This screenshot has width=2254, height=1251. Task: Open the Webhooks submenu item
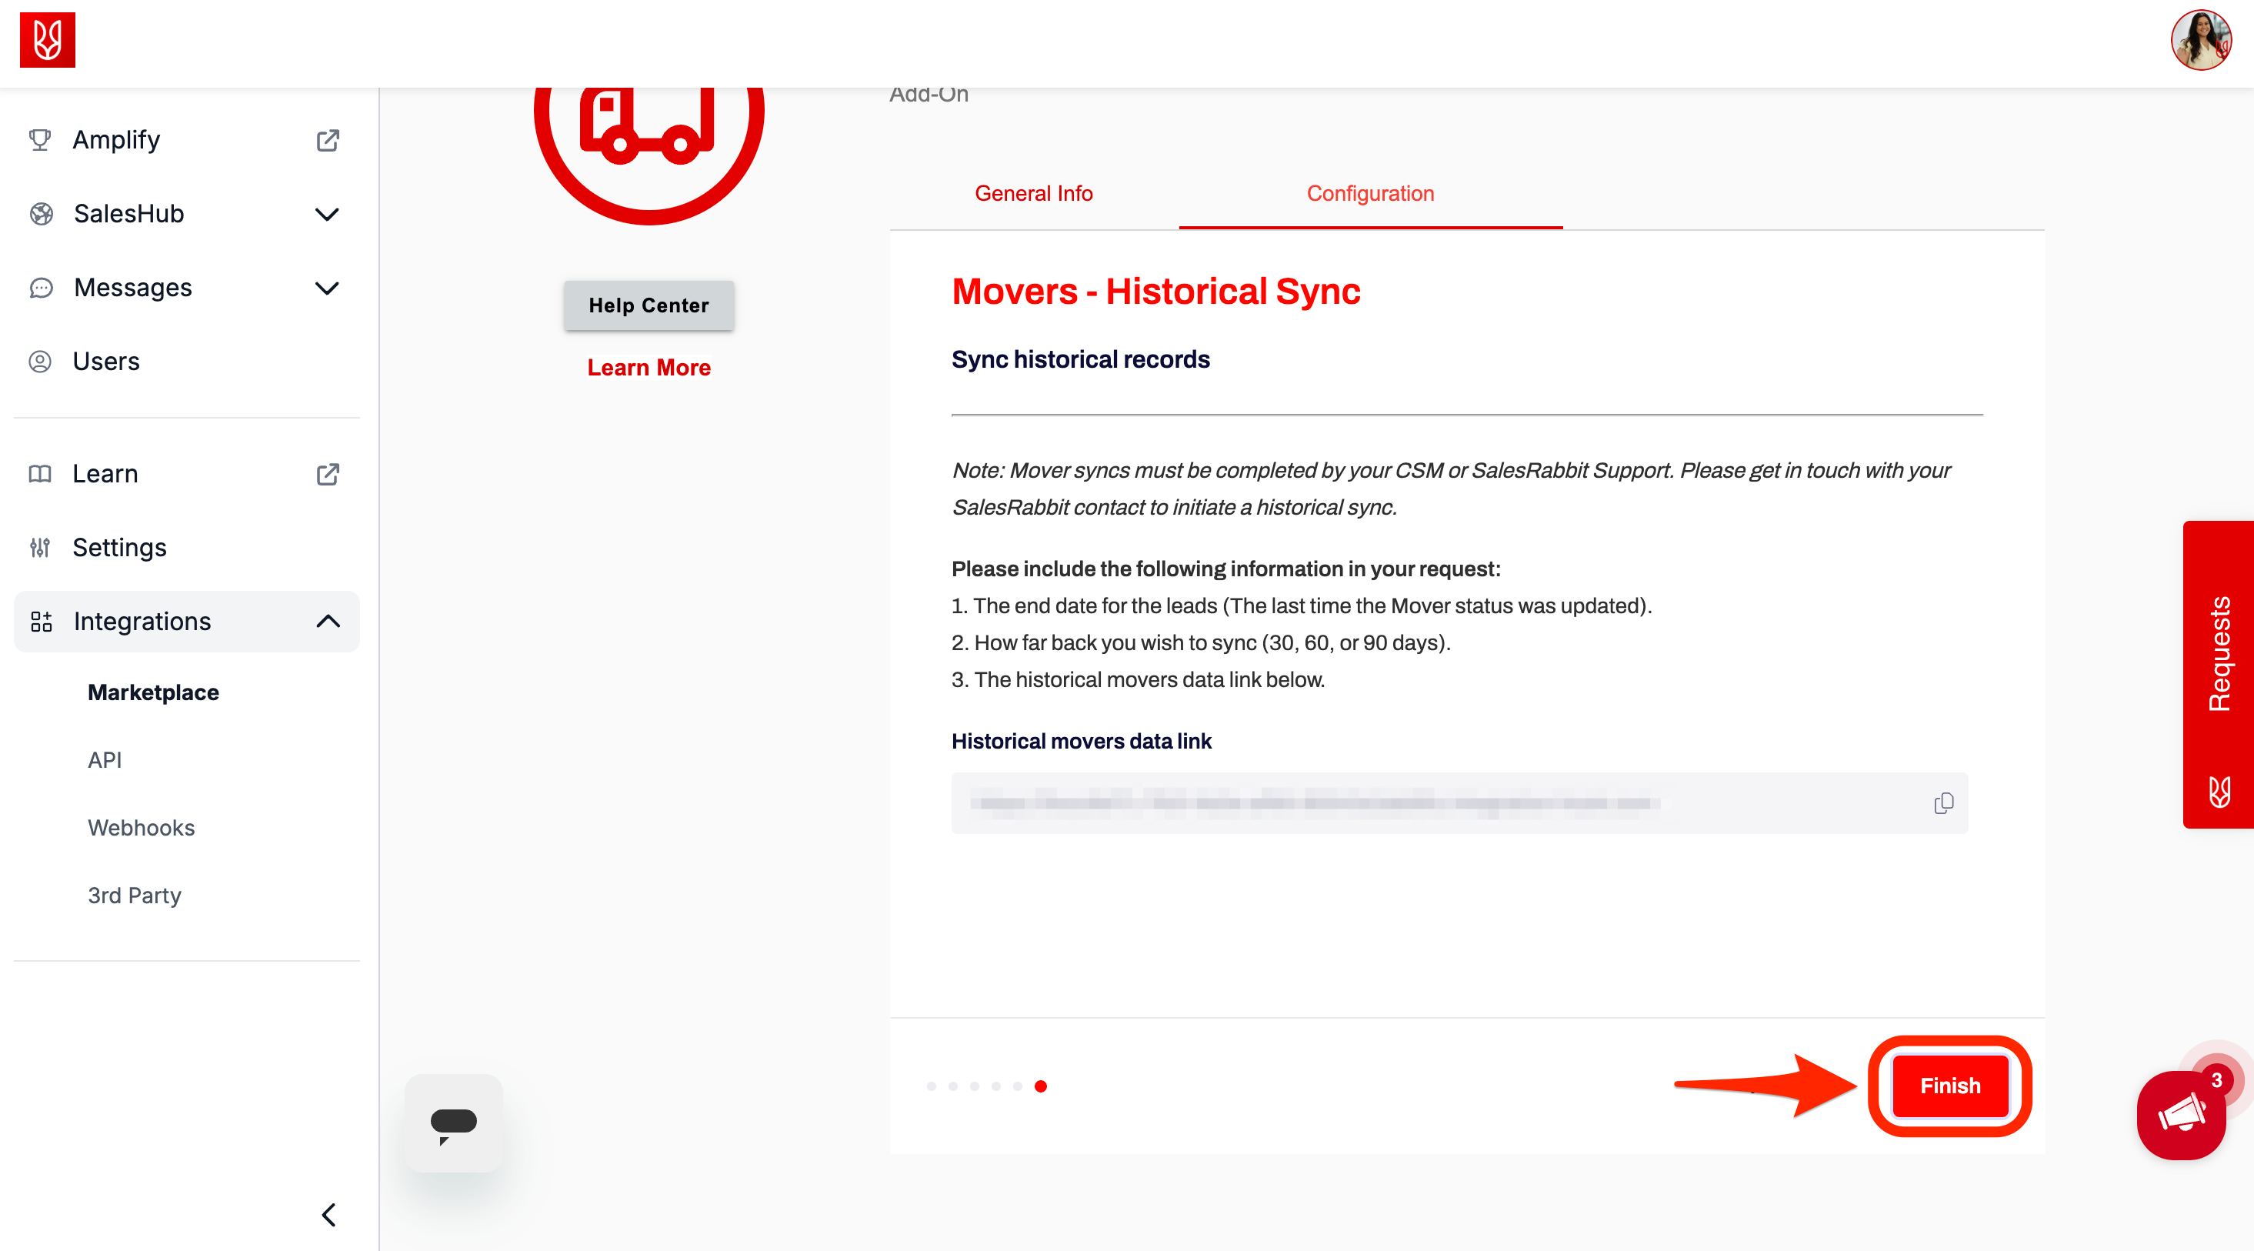(141, 828)
